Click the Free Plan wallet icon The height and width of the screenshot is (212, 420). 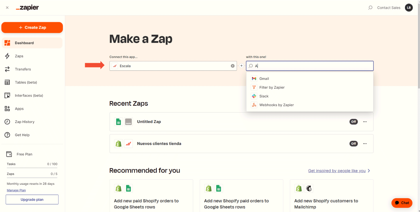9,154
